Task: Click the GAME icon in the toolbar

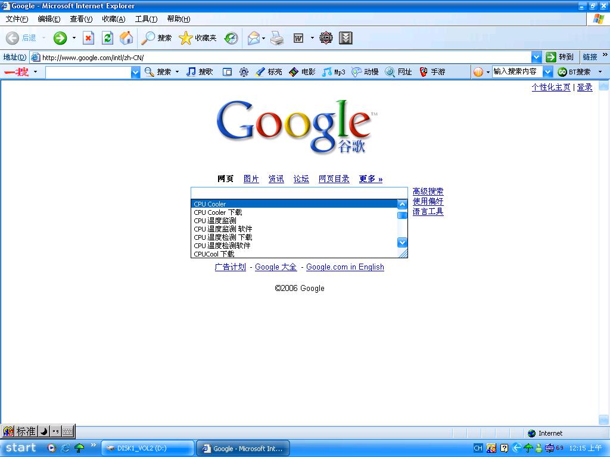Action: click(326, 37)
